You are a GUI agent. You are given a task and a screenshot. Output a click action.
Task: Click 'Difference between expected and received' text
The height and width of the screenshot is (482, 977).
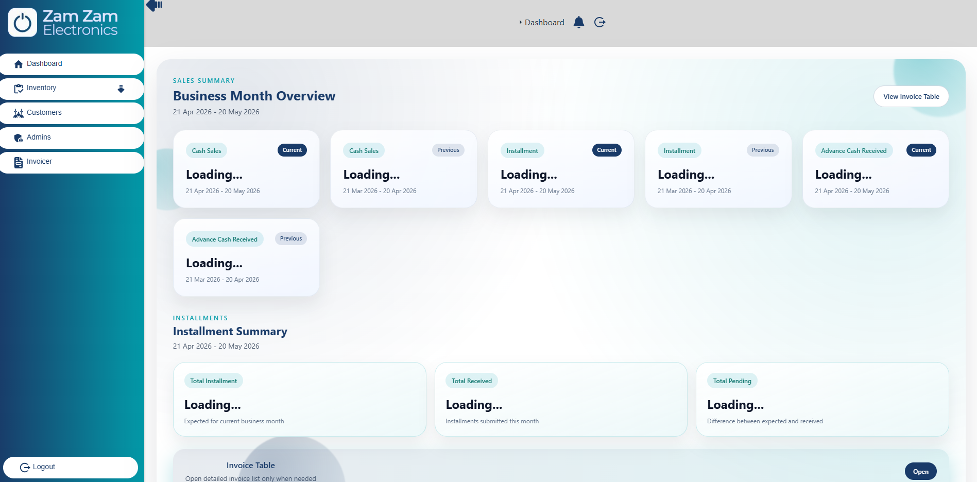765,421
